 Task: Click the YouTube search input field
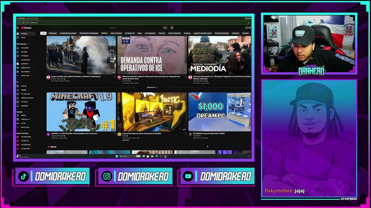coord(135,28)
